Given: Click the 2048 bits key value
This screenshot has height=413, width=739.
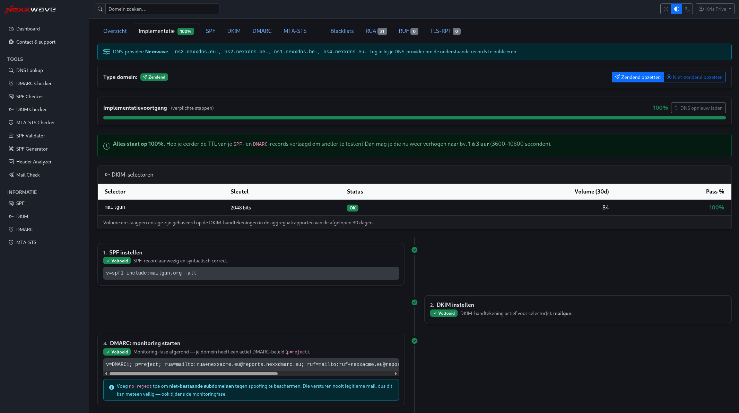Looking at the screenshot, I should 241,208.
